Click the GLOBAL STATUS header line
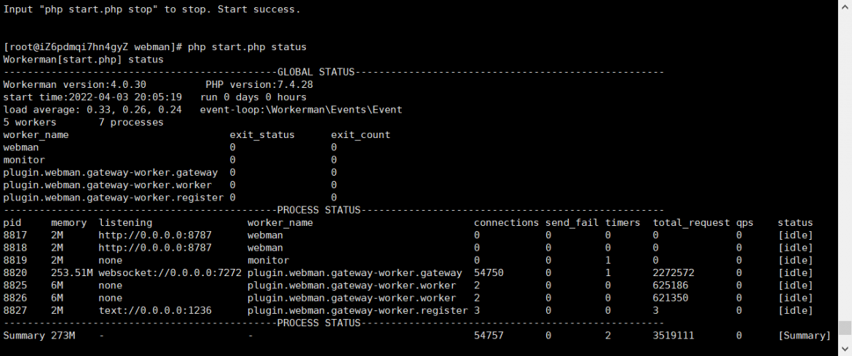Viewport: 852px width, 356px height. [x=334, y=72]
